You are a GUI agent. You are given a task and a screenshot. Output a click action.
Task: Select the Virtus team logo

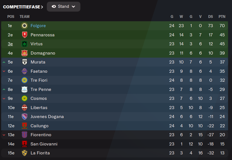pos(24,44)
